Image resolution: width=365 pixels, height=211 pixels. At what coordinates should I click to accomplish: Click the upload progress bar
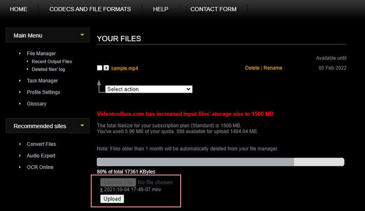coord(220,162)
